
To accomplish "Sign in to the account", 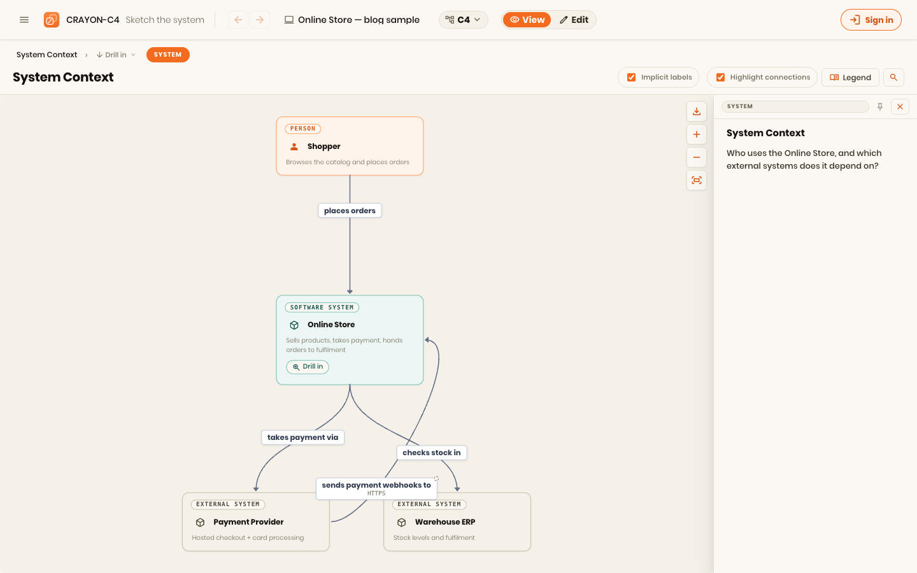I will 871,20.
